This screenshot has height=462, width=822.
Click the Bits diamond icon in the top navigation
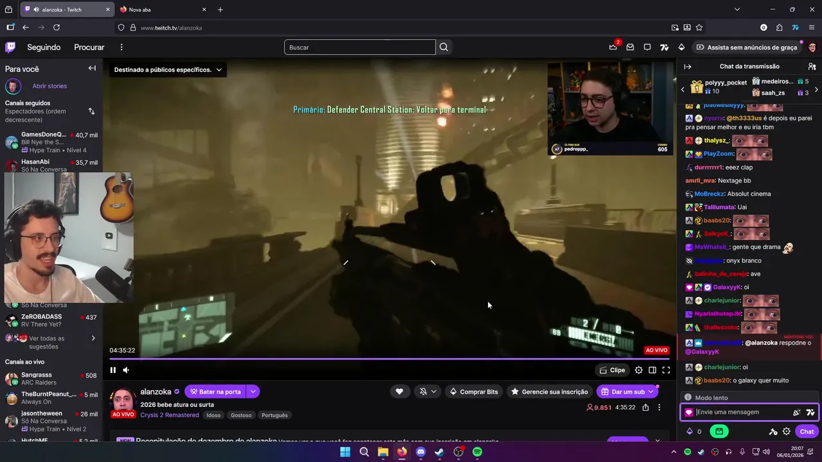pyautogui.click(x=681, y=47)
